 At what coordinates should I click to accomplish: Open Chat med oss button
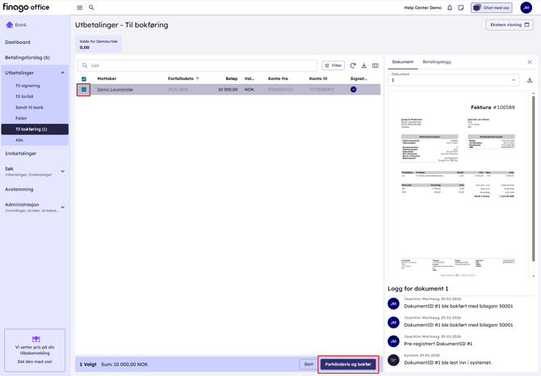click(491, 7)
